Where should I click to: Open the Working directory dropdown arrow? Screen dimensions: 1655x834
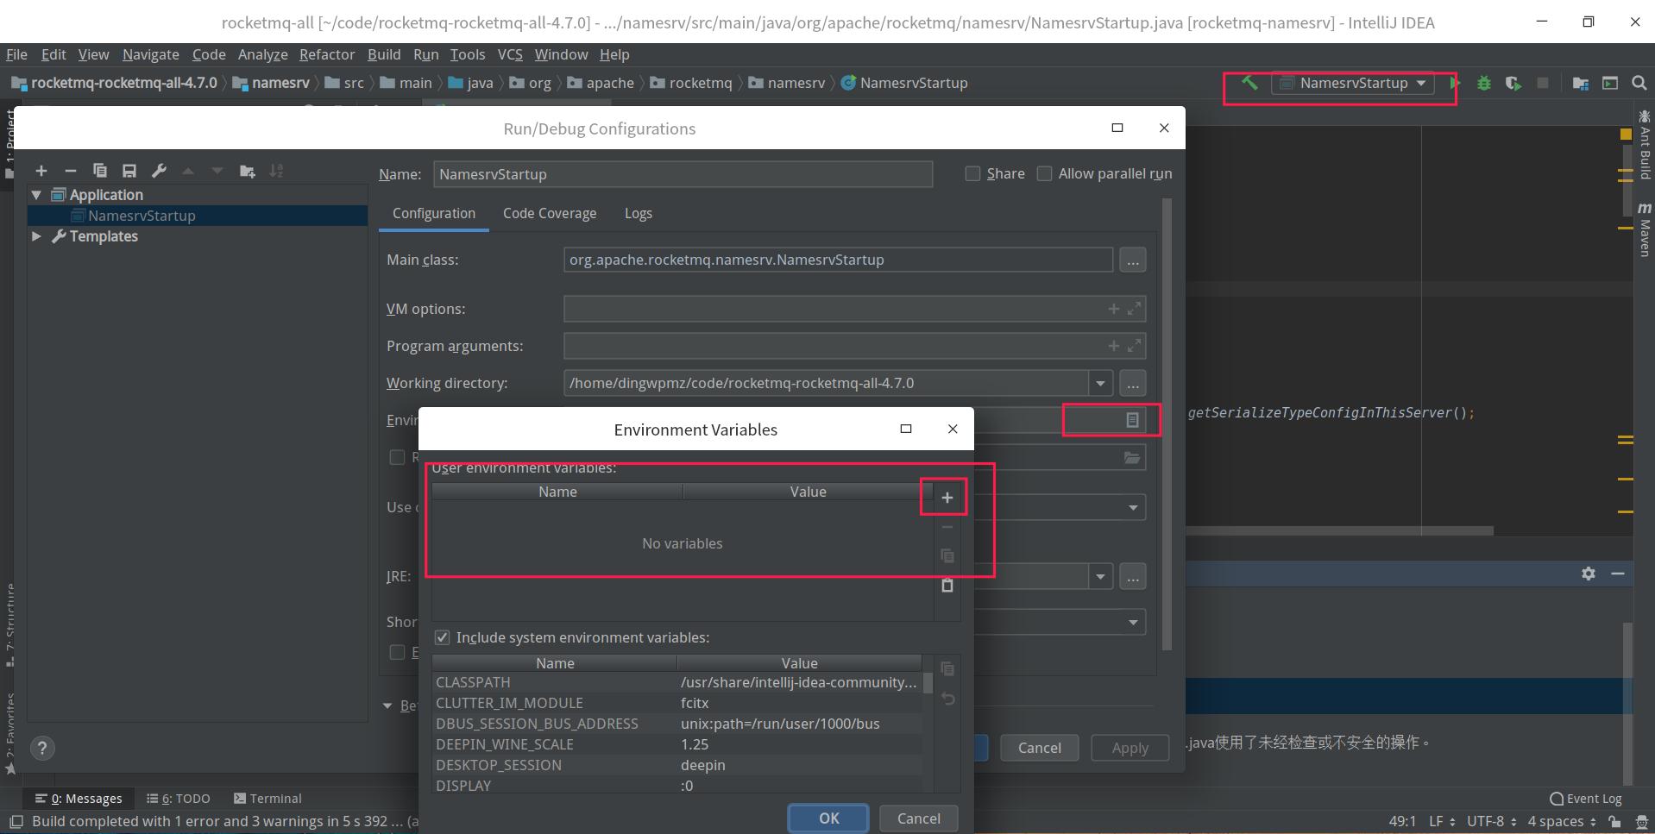[x=1100, y=383]
